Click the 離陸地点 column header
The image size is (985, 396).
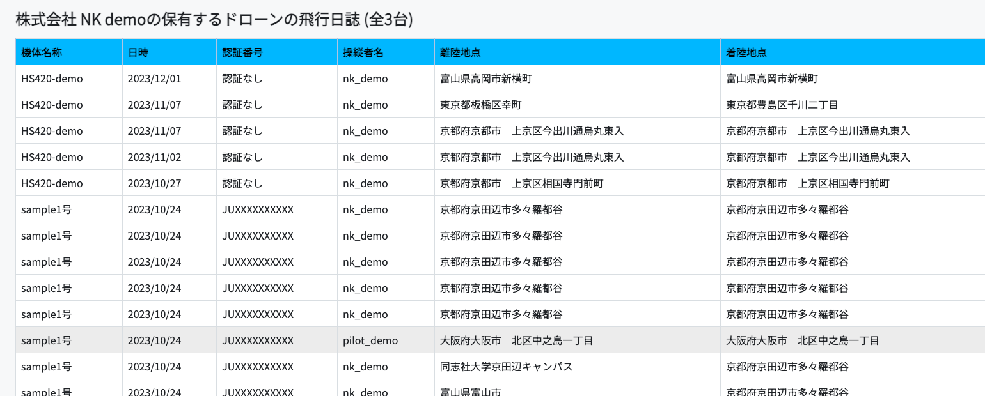click(x=578, y=52)
